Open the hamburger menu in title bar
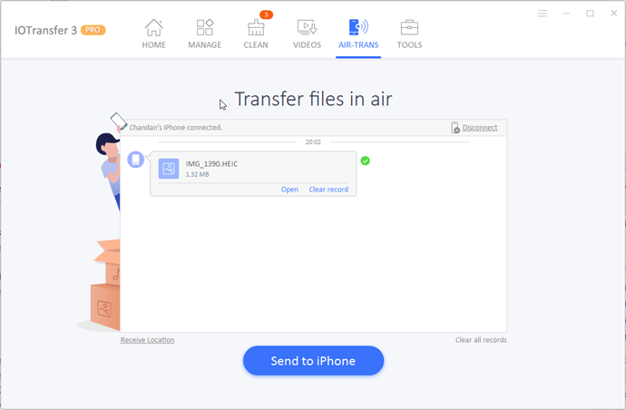 (543, 14)
